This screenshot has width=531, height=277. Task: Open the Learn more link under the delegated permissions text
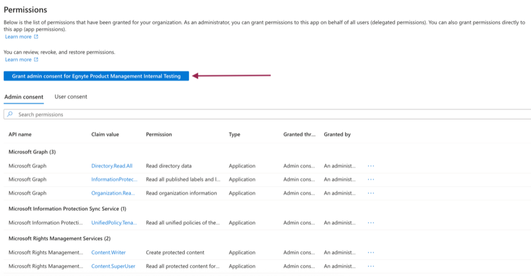pos(18,37)
